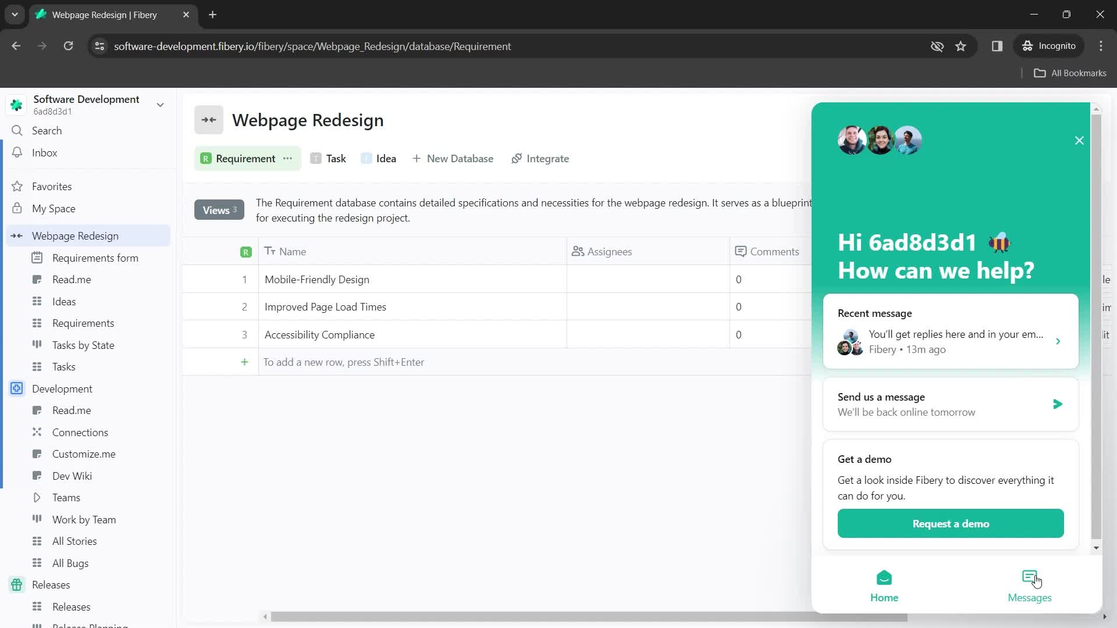Viewport: 1117px width, 628px height.
Task: Close the Fibery chat panel
Action: [1078, 140]
